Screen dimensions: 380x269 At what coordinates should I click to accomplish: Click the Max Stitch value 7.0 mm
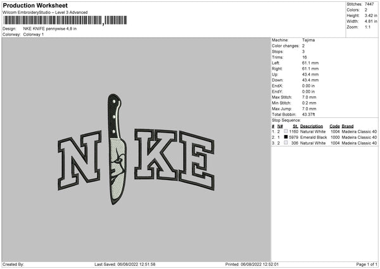[x=309, y=97]
